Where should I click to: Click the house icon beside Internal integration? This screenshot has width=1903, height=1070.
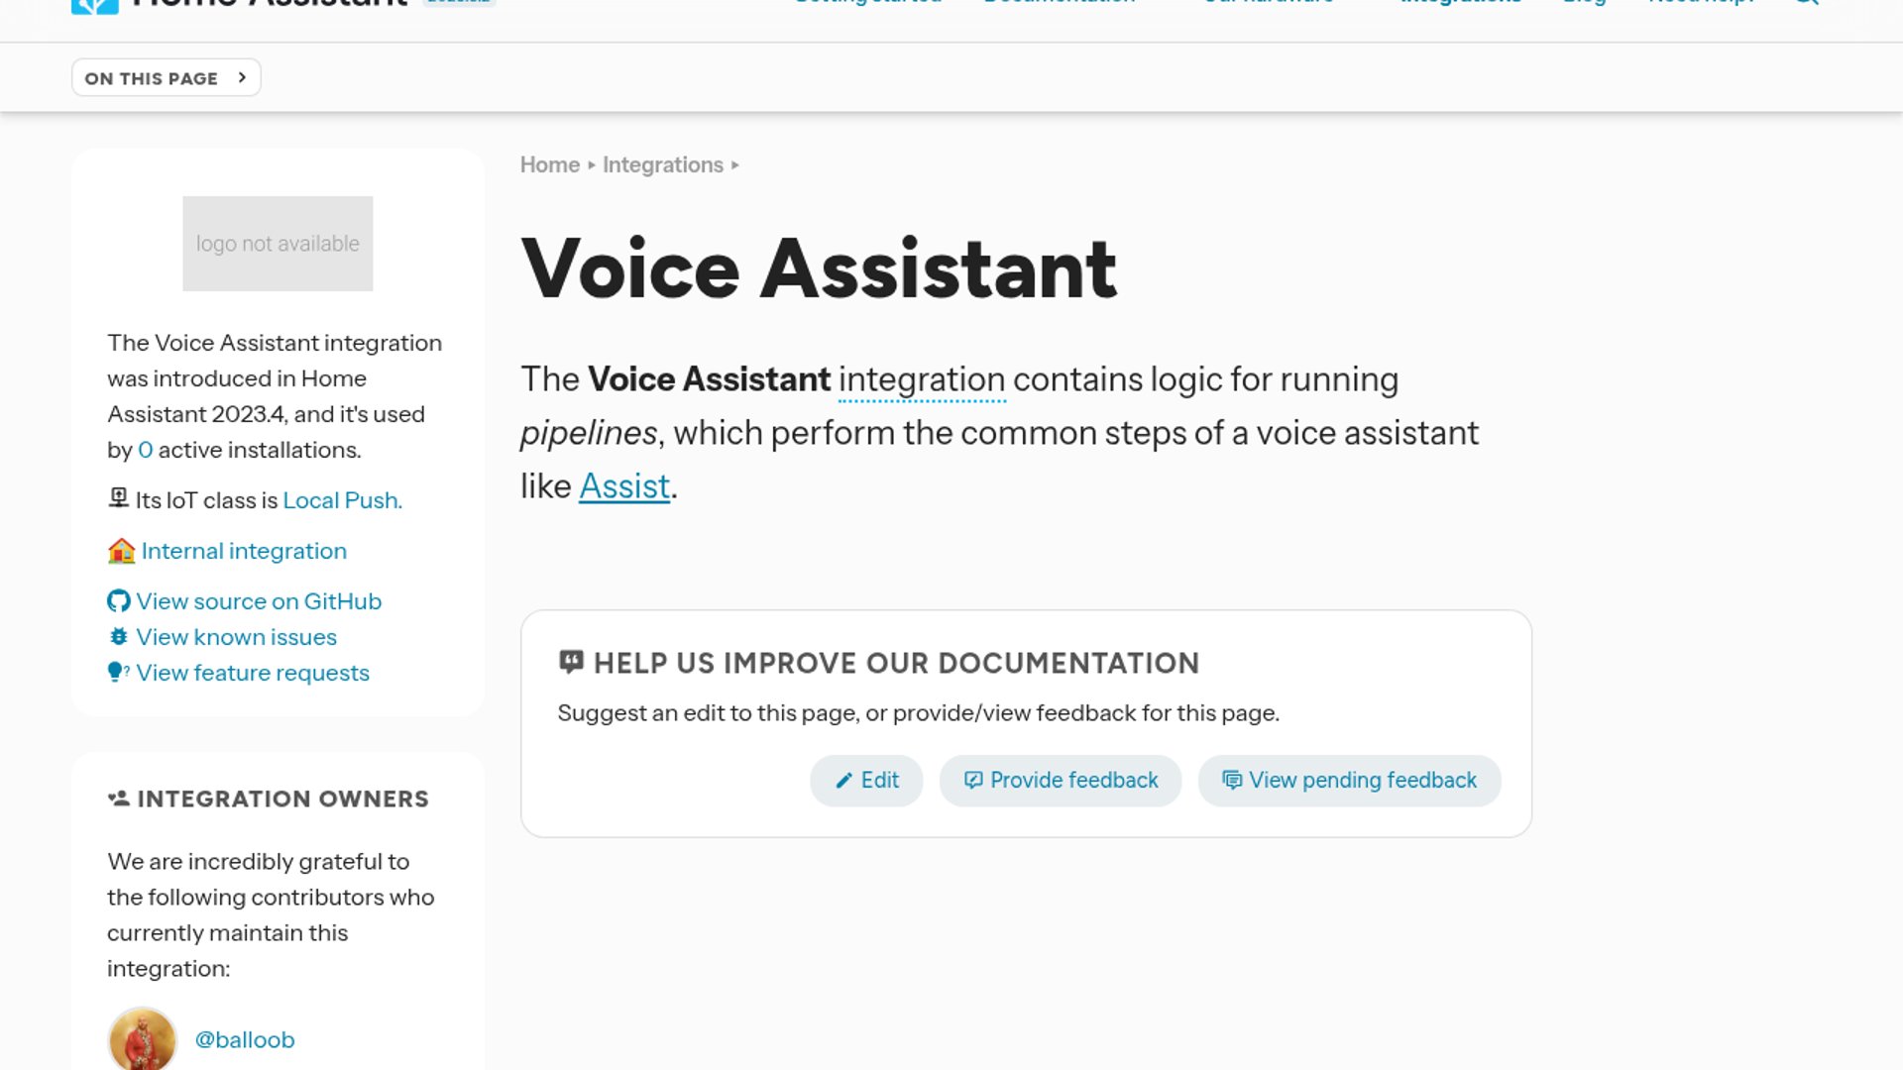121,551
